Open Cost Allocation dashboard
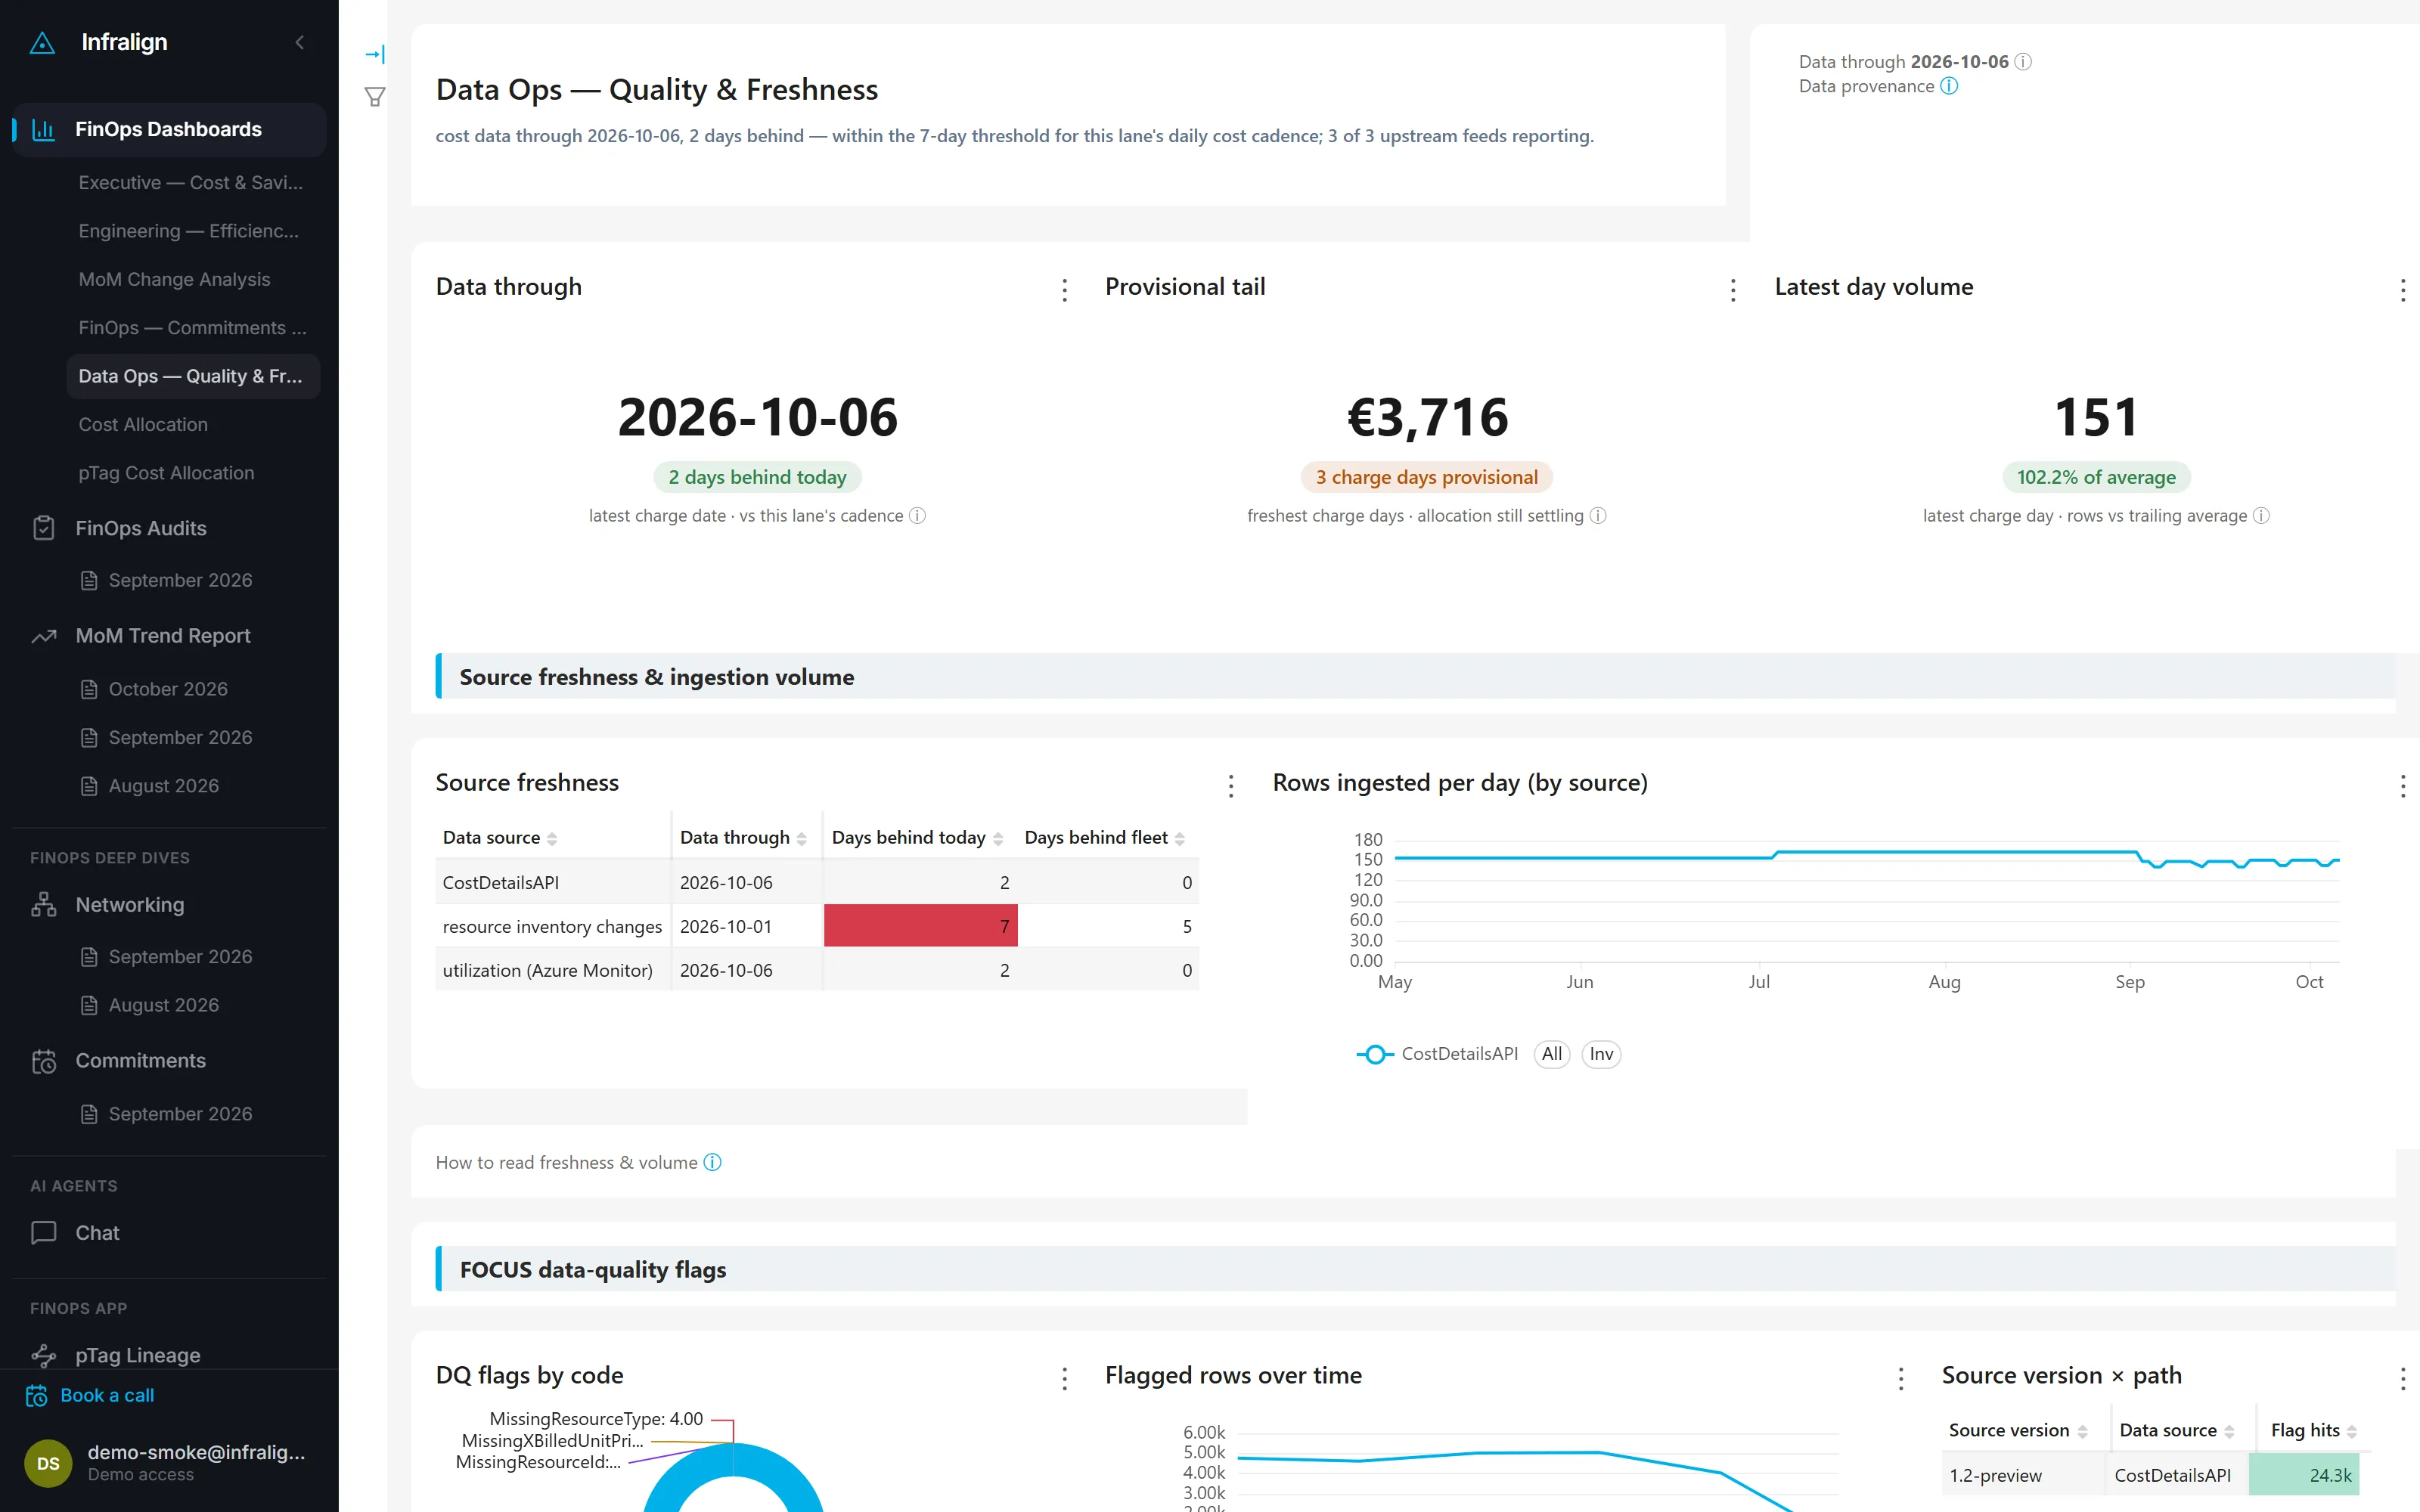 143,424
